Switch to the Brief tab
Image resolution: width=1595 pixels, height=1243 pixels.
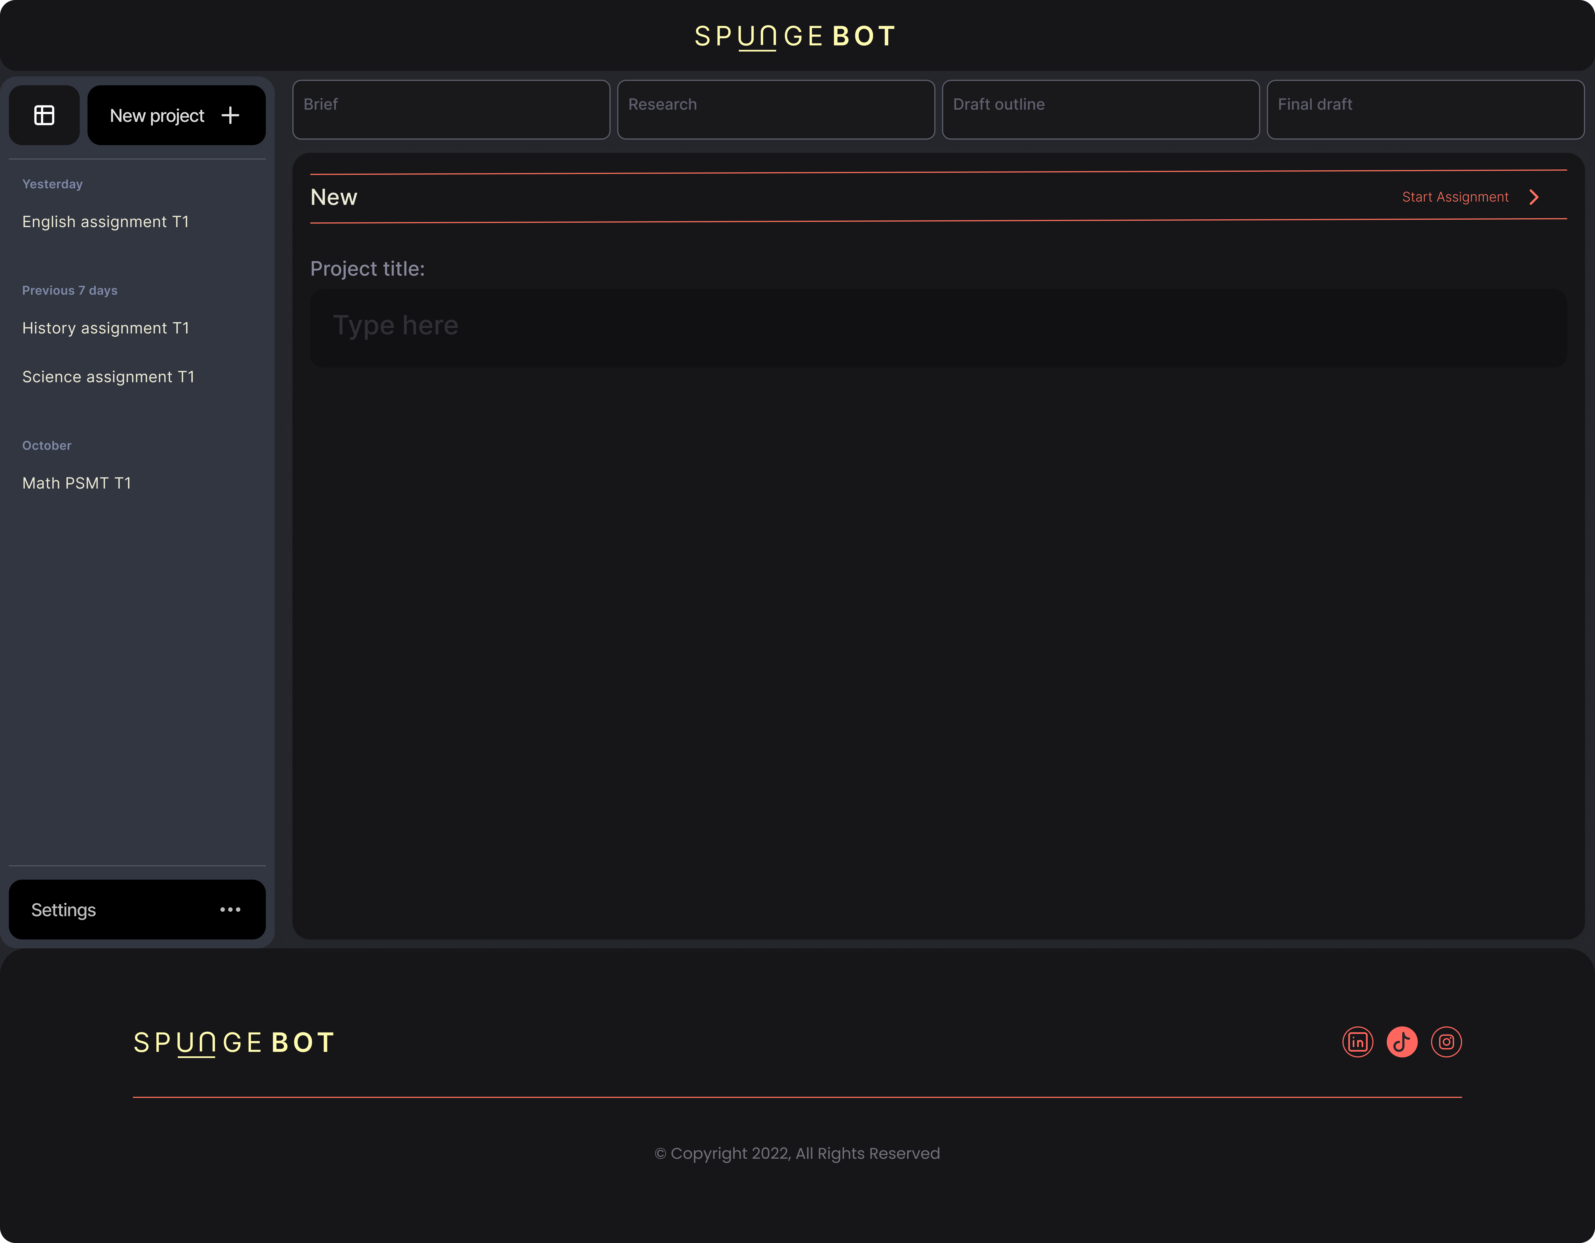[451, 110]
